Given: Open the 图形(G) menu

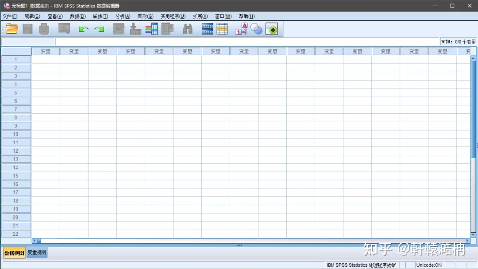Looking at the screenshot, I should pos(145,16).
